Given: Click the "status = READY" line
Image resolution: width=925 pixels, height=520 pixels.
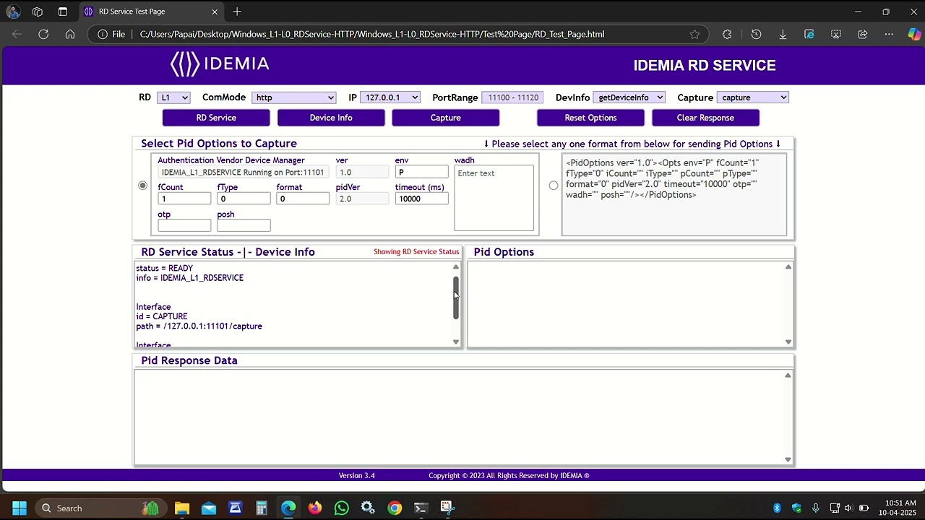Looking at the screenshot, I should tap(165, 268).
